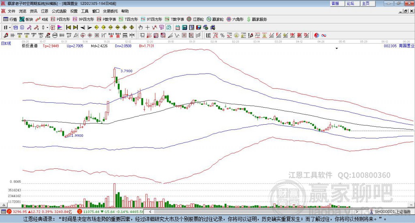The width and height of the screenshot is (415, 223).
Task: Open the P四方形 square tool
Action: coord(60,19)
